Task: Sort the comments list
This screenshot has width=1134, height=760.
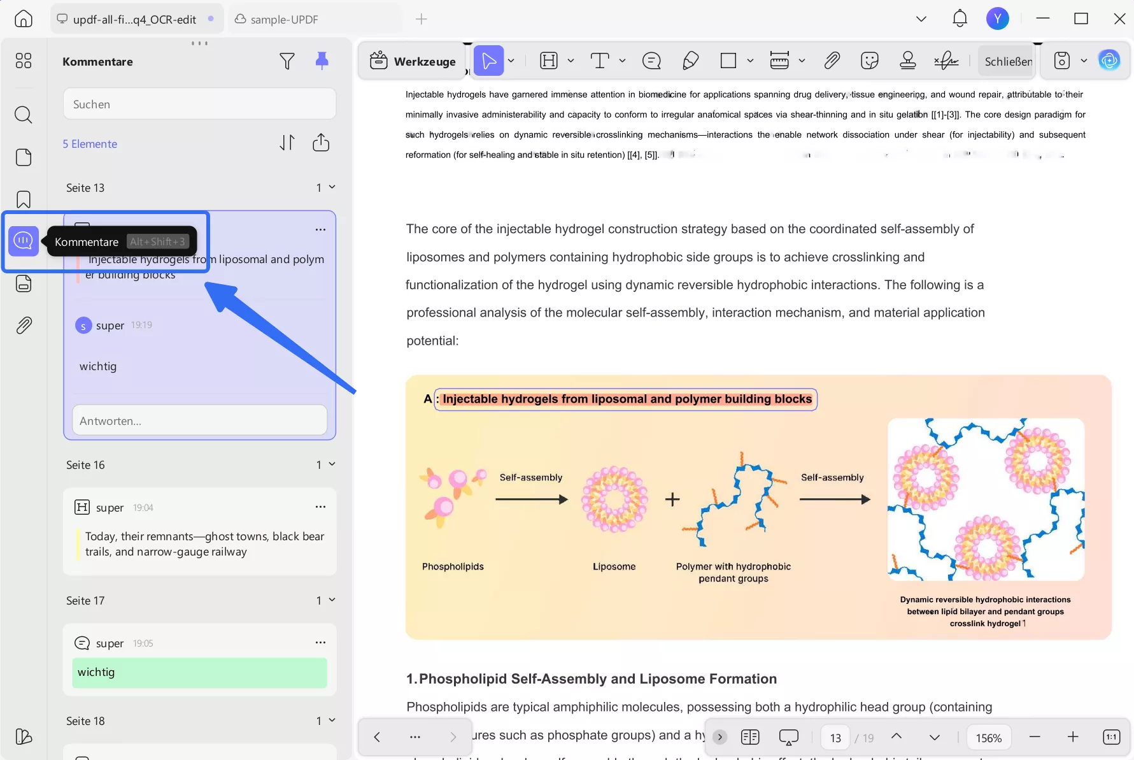Action: click(287, 143)
